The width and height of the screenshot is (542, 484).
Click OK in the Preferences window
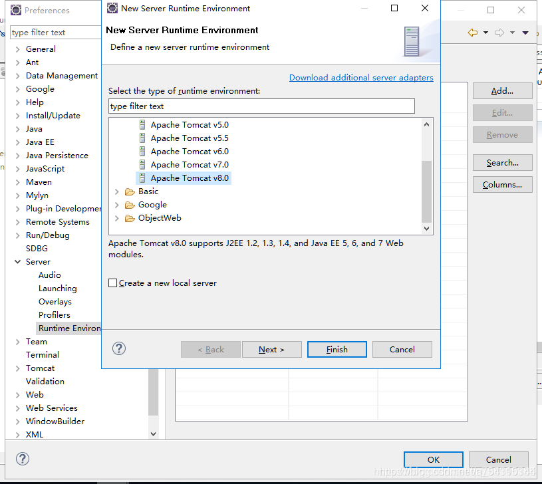434,459
